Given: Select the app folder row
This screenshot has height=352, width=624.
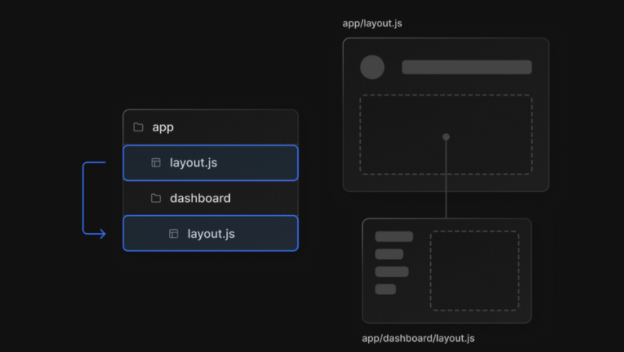Looking at the screenshot, I should 210,128.
